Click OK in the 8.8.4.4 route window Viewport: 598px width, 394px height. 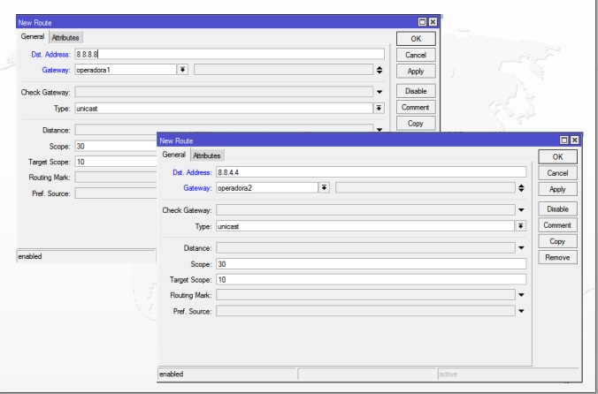coord(557,156)
